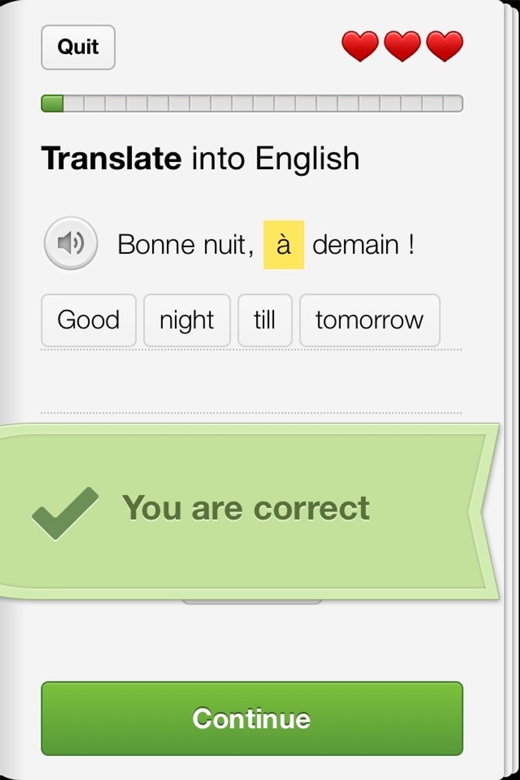Viewport: 520px width, 780px height.
Task: Tap the highlighted word 'à'
Action: pos(283,245)
